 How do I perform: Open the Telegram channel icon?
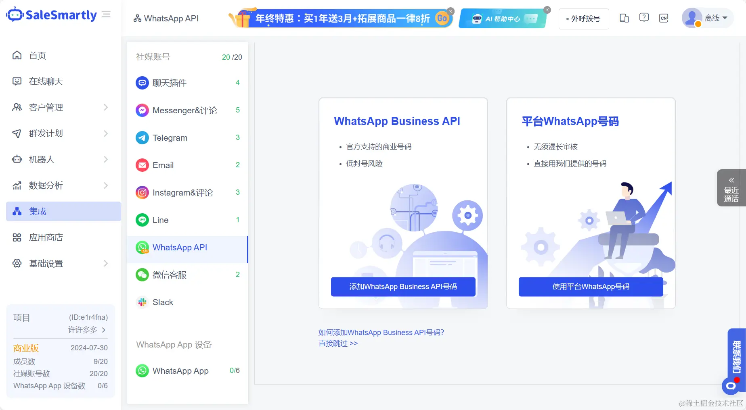[x=142, y=138]
